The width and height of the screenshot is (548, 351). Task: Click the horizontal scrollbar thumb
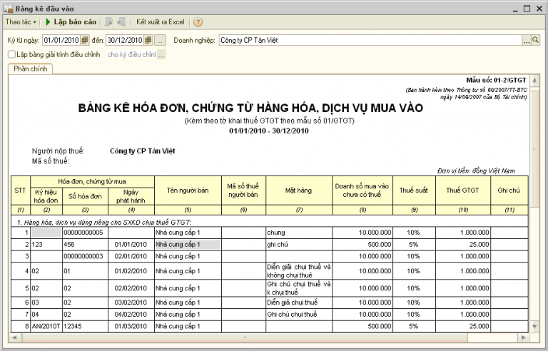(245, 337)
